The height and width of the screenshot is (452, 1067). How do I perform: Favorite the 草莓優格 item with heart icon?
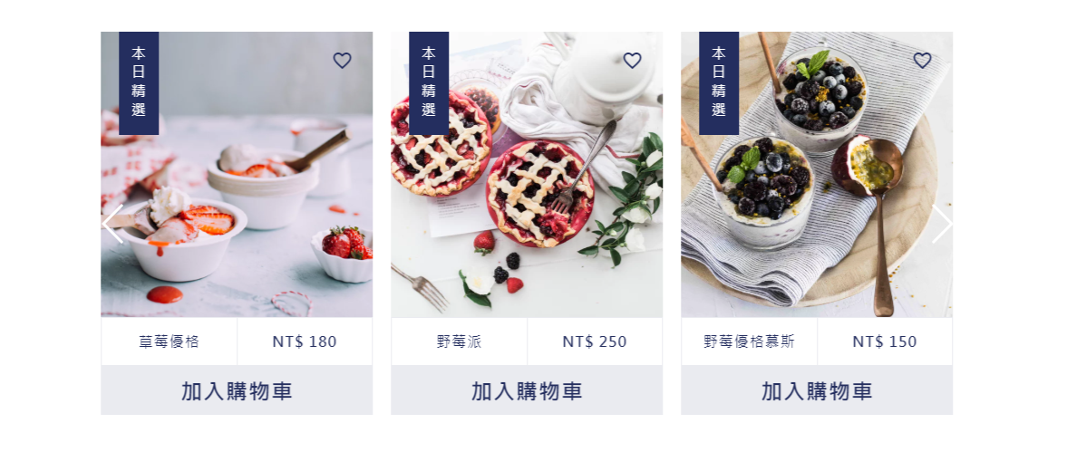[343, 61]
